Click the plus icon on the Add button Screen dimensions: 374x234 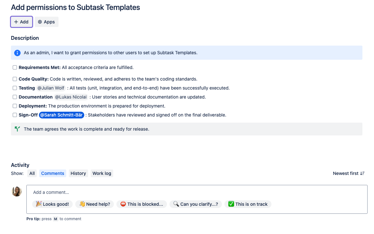point(16,22)
